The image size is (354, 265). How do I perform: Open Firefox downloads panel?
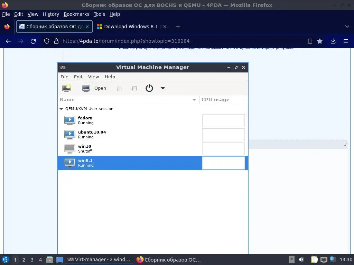[x=333, y=41]
